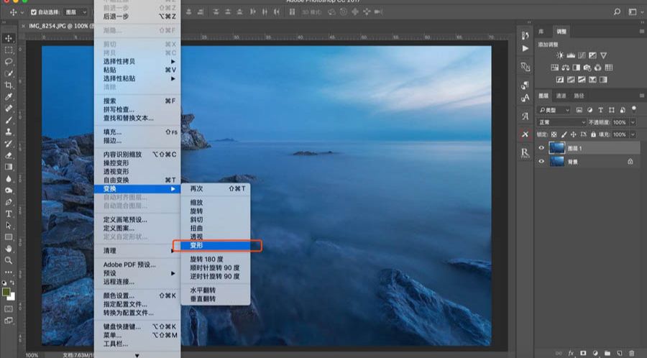This screenshot has height=358, width=647.
Task: Open the 不透明度 opacity dropdown arrow
Action: pyautogui.click(x=633, y=122)
